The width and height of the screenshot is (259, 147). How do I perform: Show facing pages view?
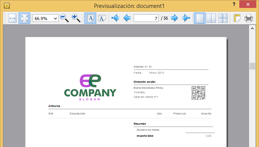[211, 18]
